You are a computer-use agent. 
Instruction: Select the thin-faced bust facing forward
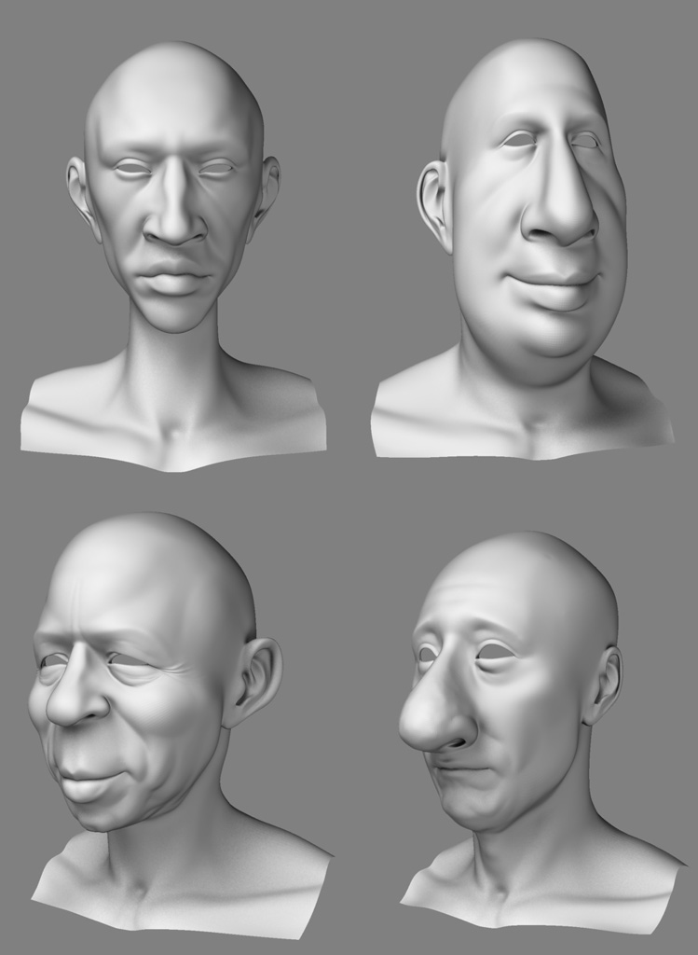tap(173, 256)
